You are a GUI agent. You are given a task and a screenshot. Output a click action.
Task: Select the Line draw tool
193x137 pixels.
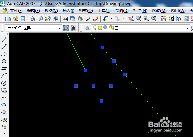point(4,40)
